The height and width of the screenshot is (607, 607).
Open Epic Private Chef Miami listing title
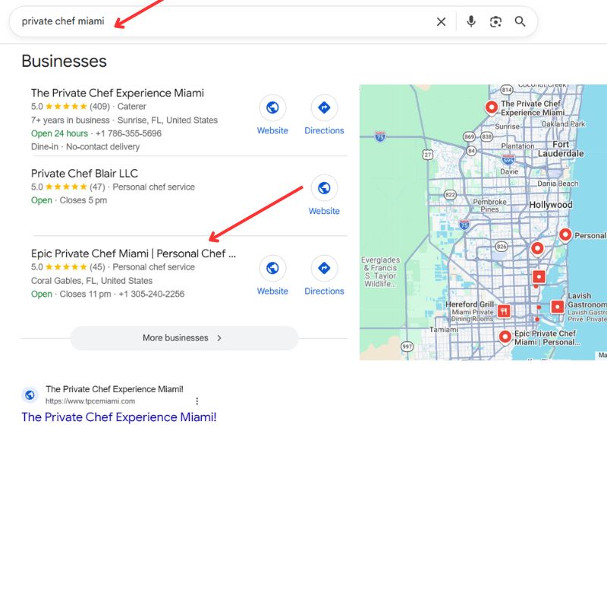[134, 253]
